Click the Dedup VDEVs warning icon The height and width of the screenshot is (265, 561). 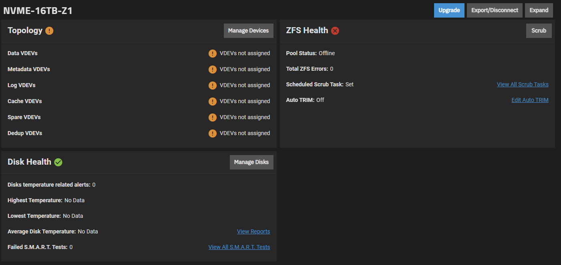[x=213, y=133]
